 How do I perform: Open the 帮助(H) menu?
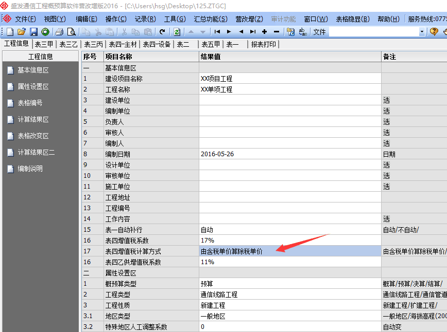389,19
